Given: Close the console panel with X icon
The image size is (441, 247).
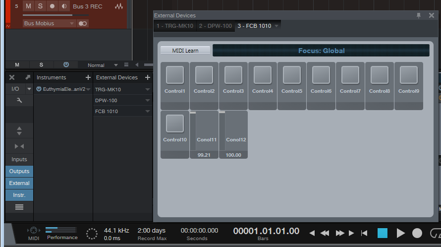Looking at the screenshot, I should point(12,77).
